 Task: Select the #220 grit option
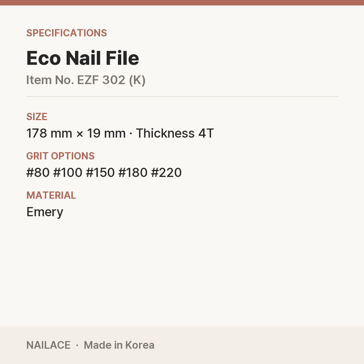[x=166, y=173]
